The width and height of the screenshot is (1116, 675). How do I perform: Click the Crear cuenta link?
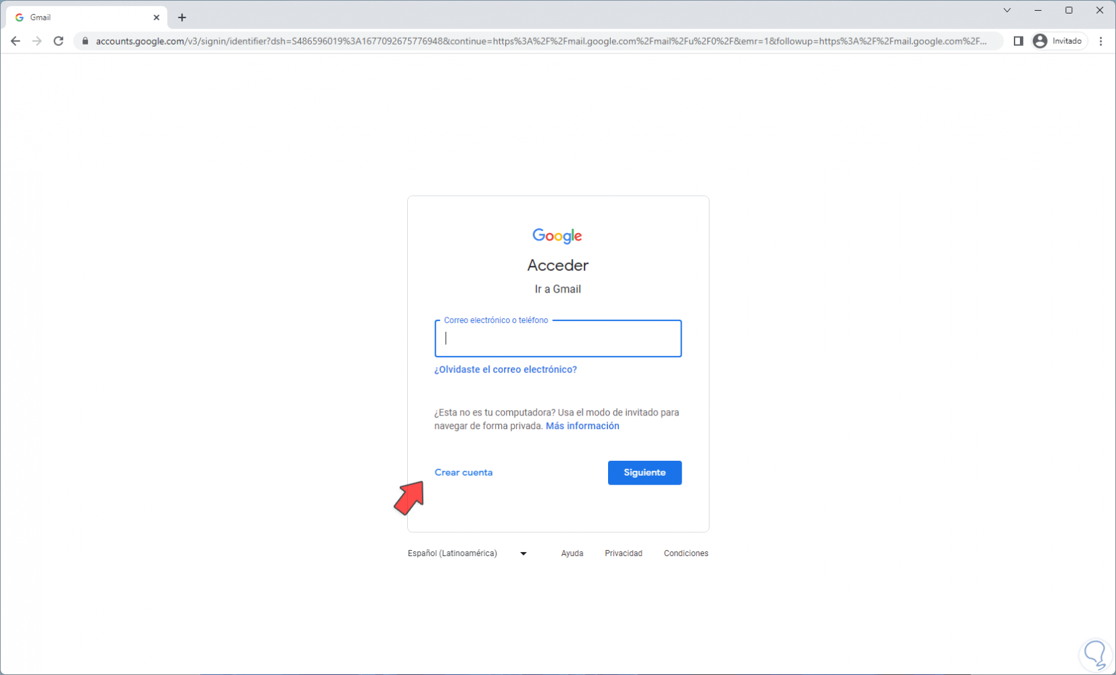click(x=463, y=472)
